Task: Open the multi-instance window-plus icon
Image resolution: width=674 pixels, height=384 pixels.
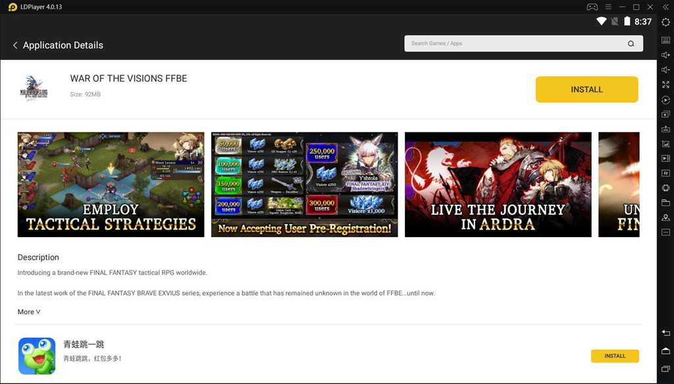Action: 665,115
